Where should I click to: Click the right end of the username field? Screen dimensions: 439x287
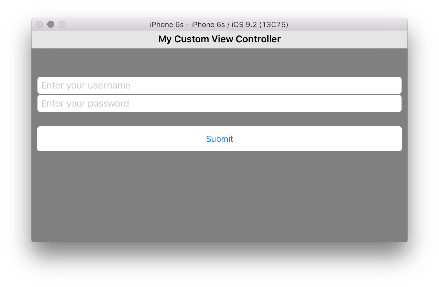click(x=389, y=85)
